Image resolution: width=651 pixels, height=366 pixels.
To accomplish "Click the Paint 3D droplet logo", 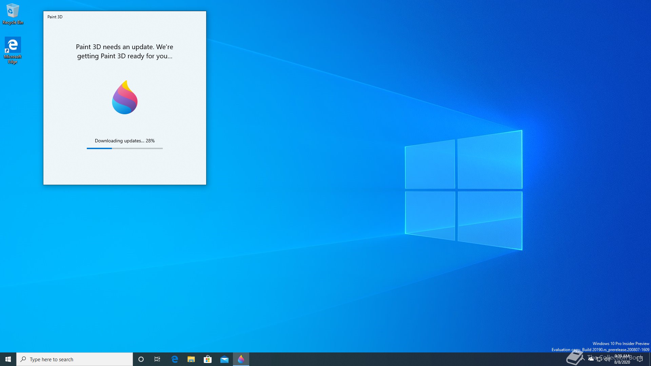I will tap(125, 98).
